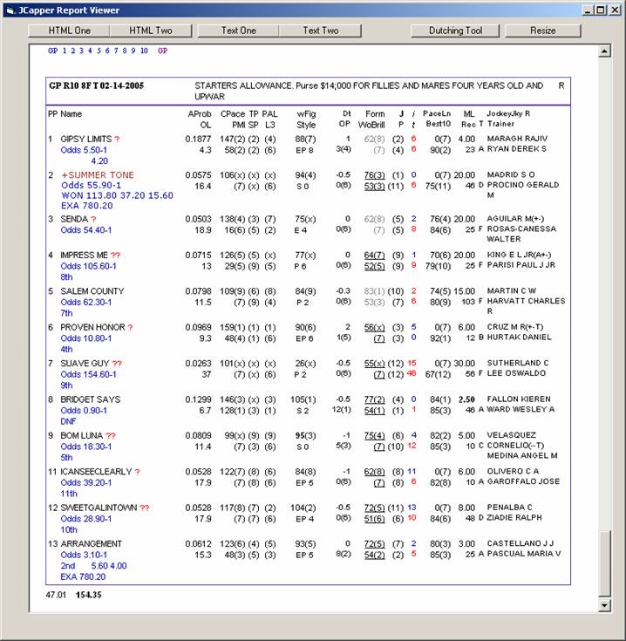Image resolution: width=626 pixels, height=641 pixels.
Task: Click the PaceLn column header
Action: coord(437,113)
